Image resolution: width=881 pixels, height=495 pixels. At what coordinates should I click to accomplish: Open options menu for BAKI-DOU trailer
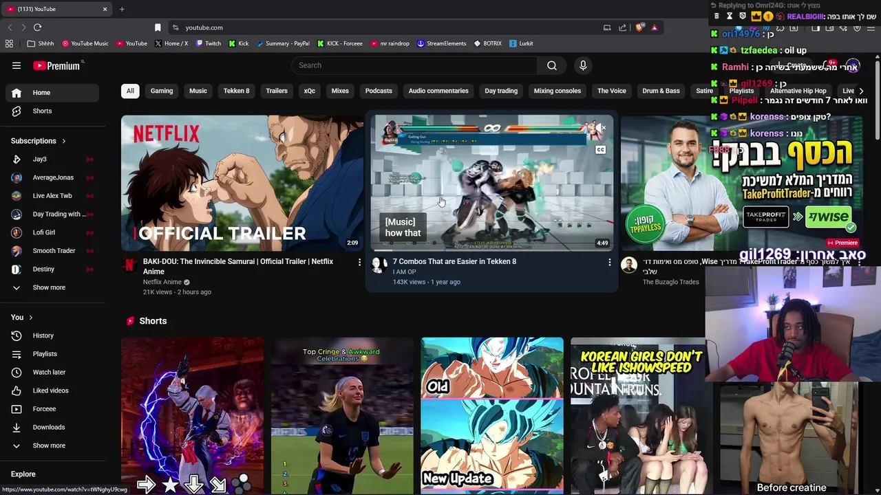click(359, 262)
